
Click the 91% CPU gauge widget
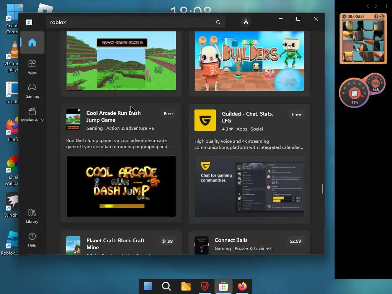(x=354, y=93)
